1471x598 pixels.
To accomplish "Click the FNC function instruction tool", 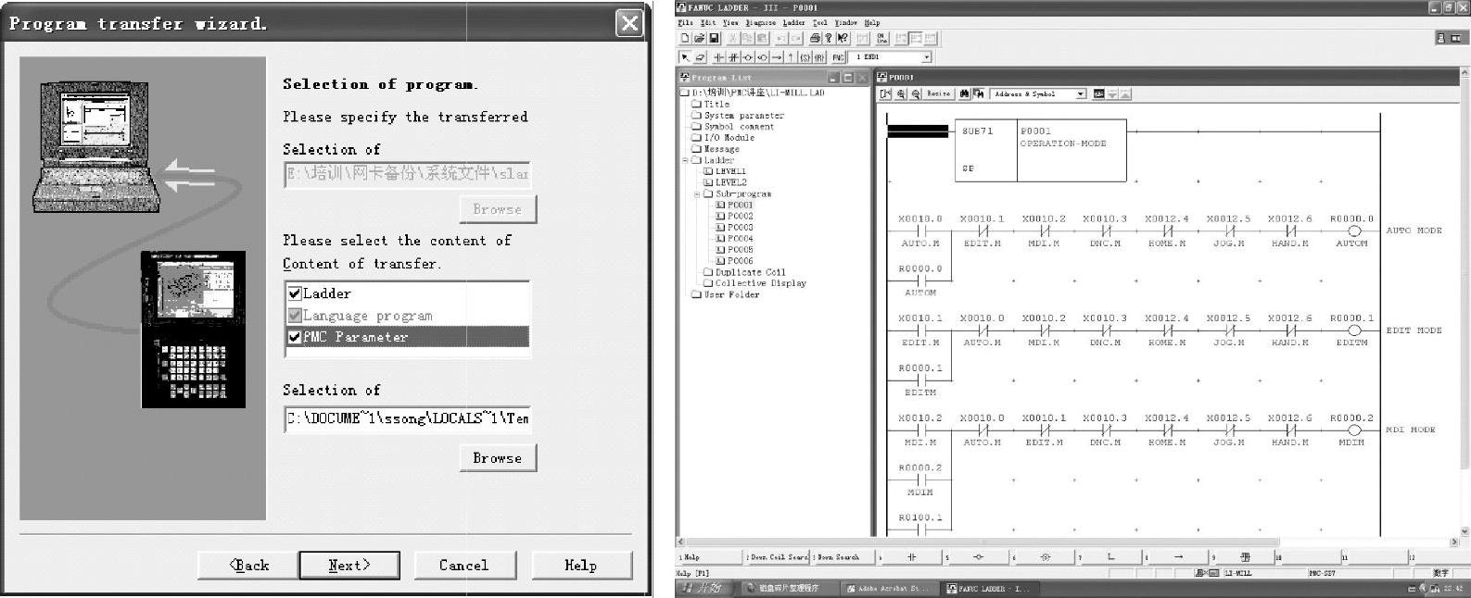I will (x=838, y=57).
